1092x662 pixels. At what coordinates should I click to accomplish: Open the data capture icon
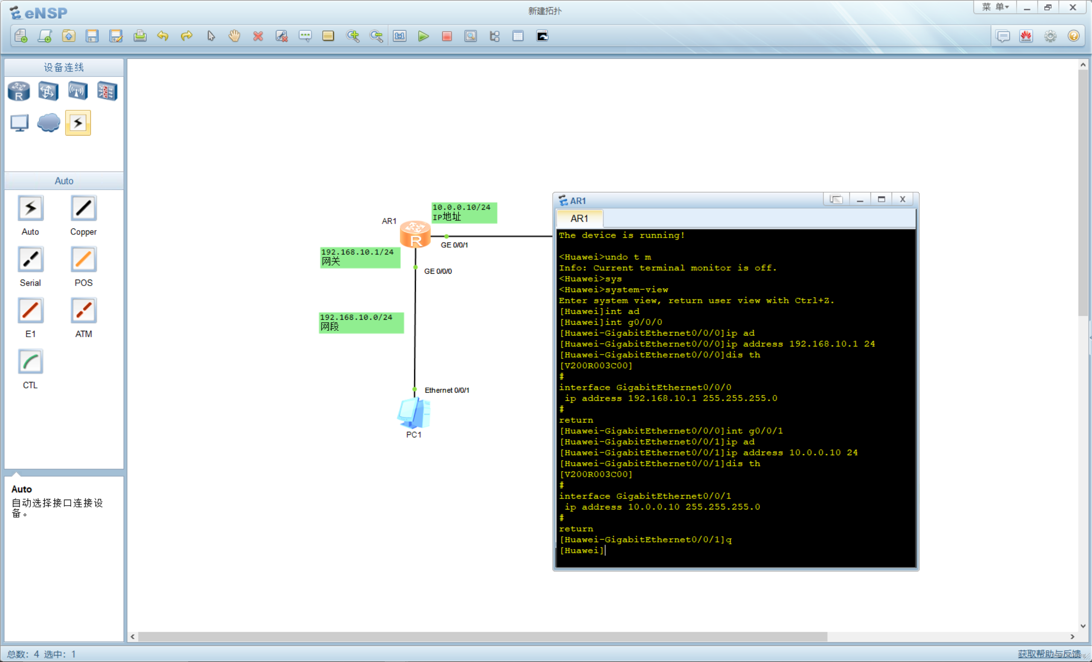click(470, 36)
